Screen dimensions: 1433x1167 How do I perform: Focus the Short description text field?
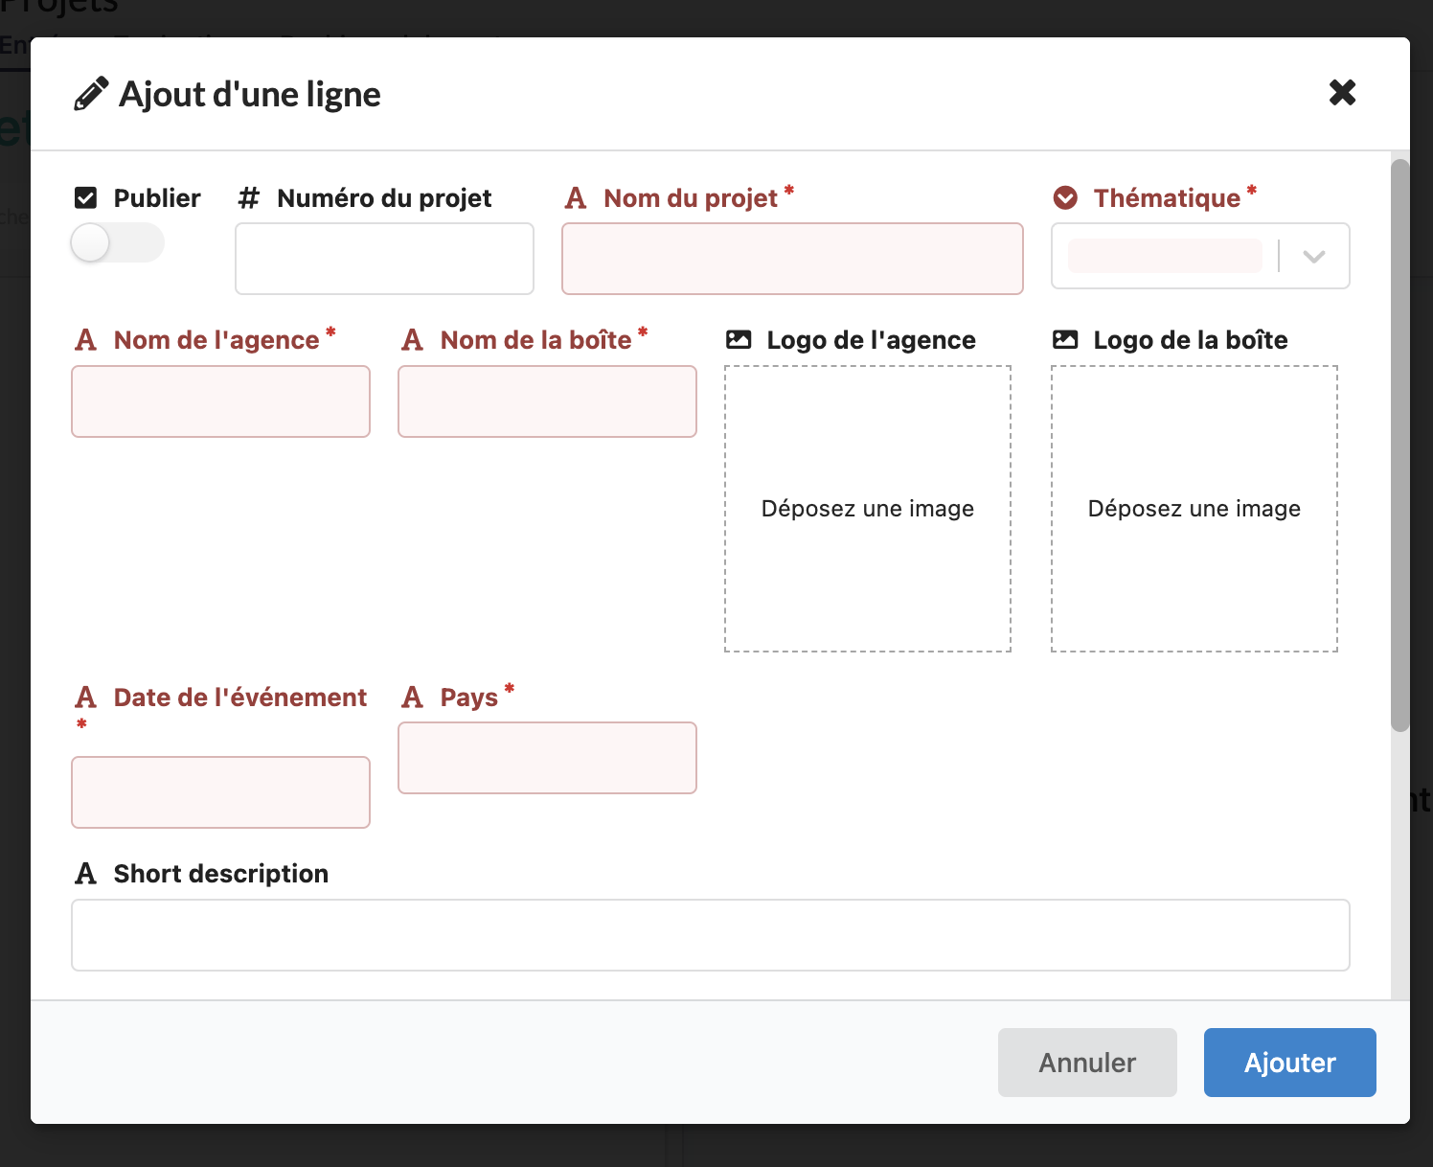click(711, 935)
